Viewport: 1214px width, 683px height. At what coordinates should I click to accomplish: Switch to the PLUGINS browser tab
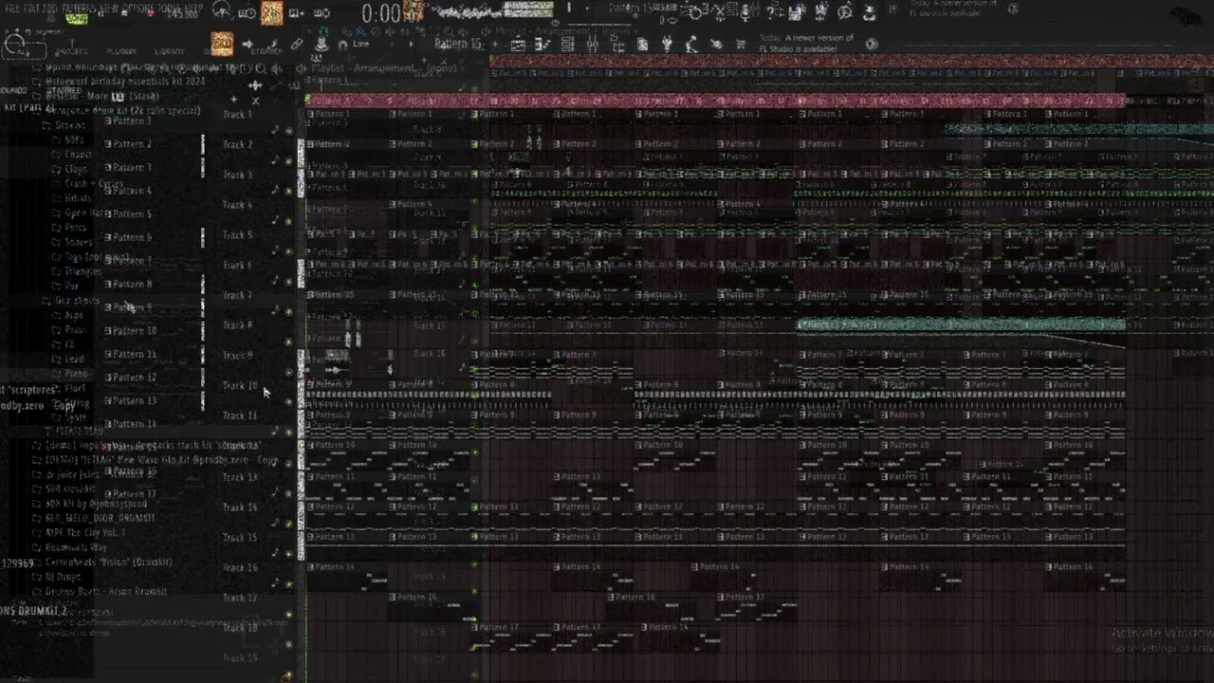tap(120, 51)
